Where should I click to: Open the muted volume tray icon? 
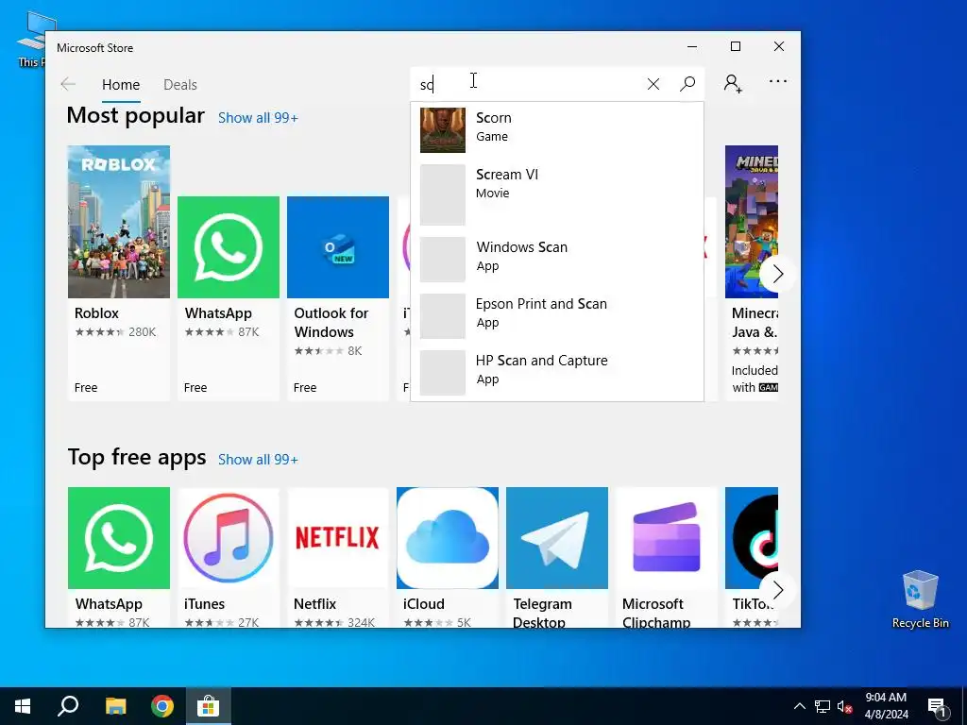pos(844,706)
